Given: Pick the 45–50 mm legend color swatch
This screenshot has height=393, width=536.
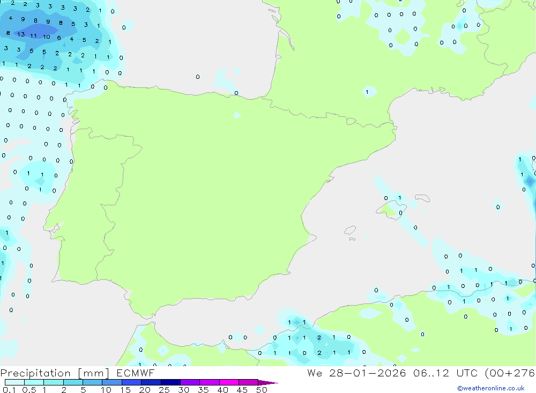Looking at the screenshot, I should point(249,382).
